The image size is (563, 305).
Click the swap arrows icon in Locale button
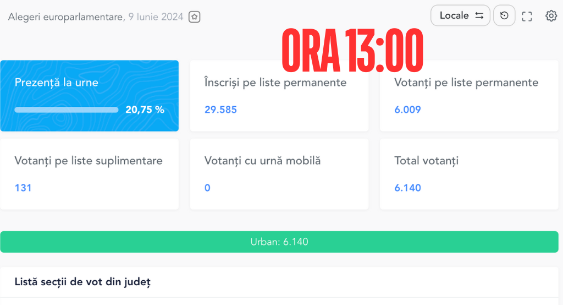479,15
